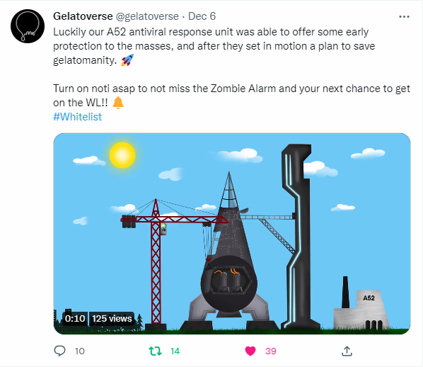Click the 0:10 video duration badge
The width and height of the screenshot is (423, 367).
[75, 319]
